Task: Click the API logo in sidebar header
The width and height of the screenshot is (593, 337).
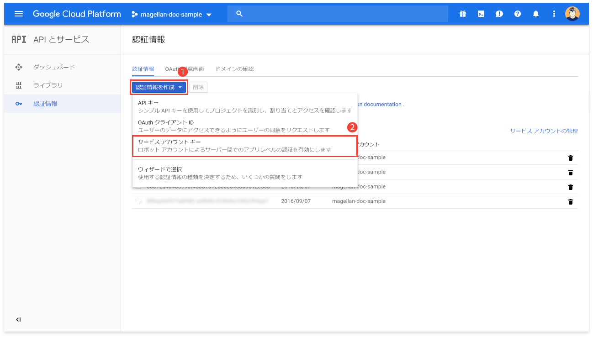Action: point(19,40)
